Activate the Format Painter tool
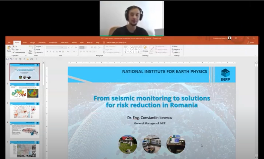 coord(19,53)
